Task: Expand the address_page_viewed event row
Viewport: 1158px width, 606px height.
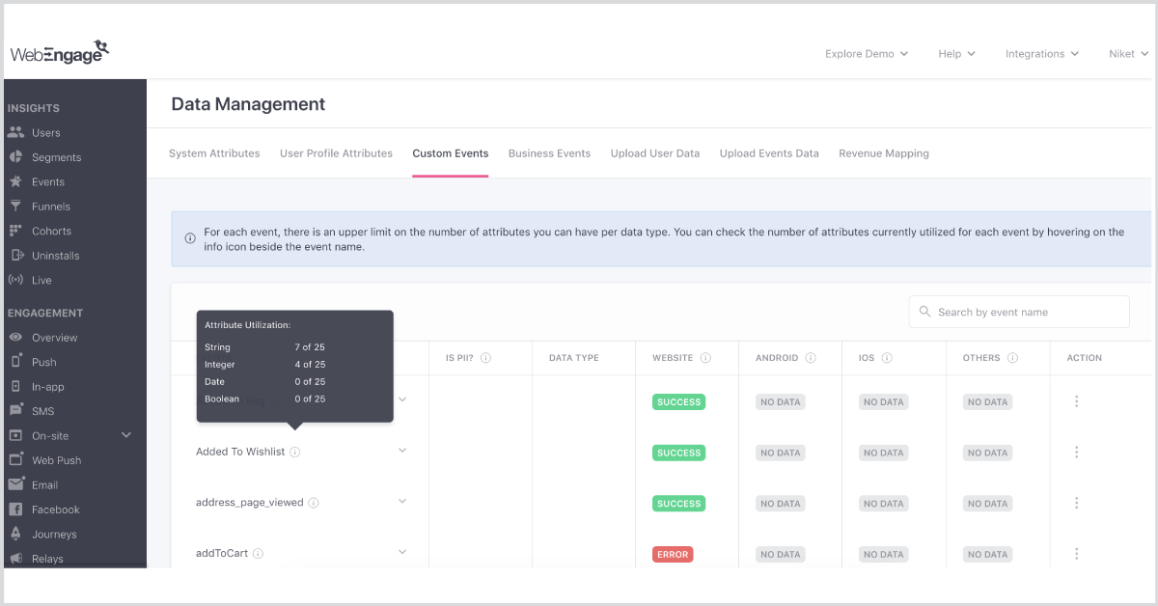Action: pyautogui.click(x=402, y=502)
